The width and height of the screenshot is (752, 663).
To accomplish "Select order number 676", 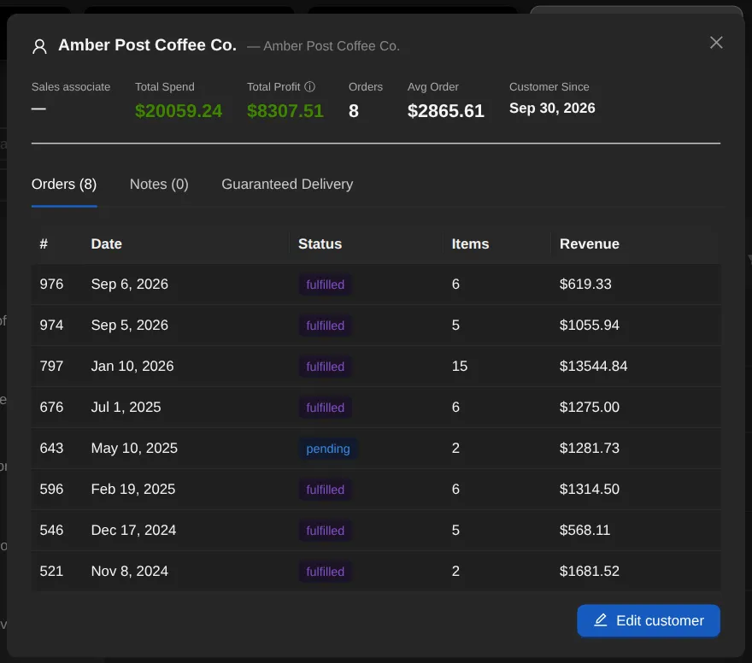I will pos(51,407).
